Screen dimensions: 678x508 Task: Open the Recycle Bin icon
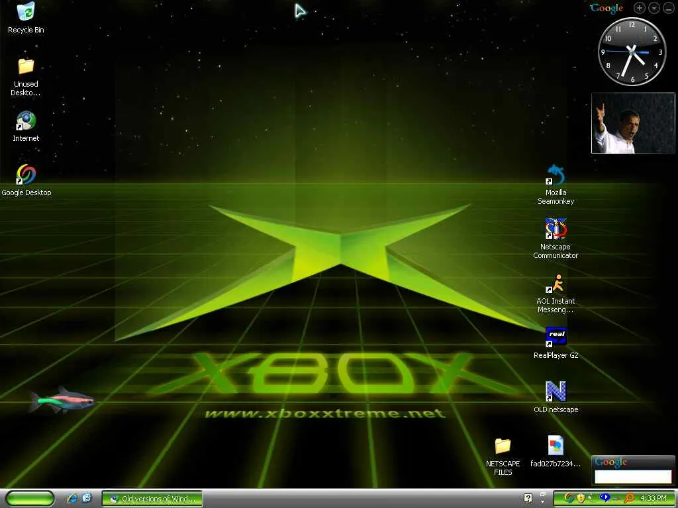click(x=26, y=18)
